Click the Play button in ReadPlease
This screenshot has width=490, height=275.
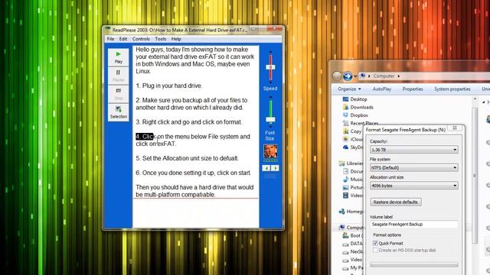tap(119, 57)
